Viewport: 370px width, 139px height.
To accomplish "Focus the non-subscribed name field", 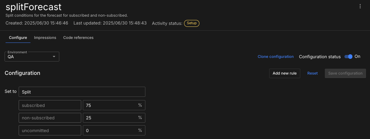I will 50,118.
